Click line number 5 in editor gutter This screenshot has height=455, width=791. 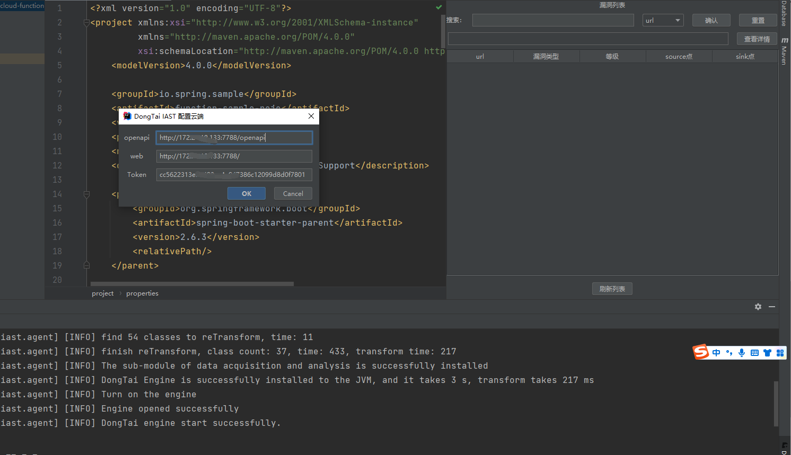[x=59, y=66]
